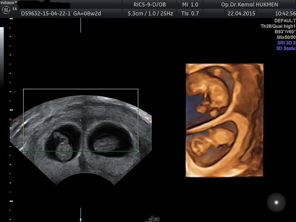Click the 'Mix50/50' setting
The image size is (296, 222).
pyautogui.click(x=286, y=37)
